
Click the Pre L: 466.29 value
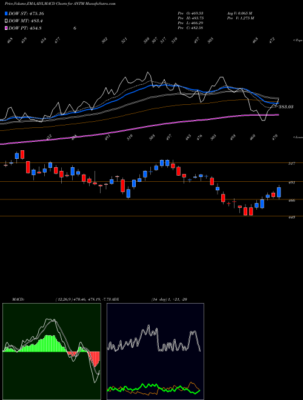tap(190, 23)
